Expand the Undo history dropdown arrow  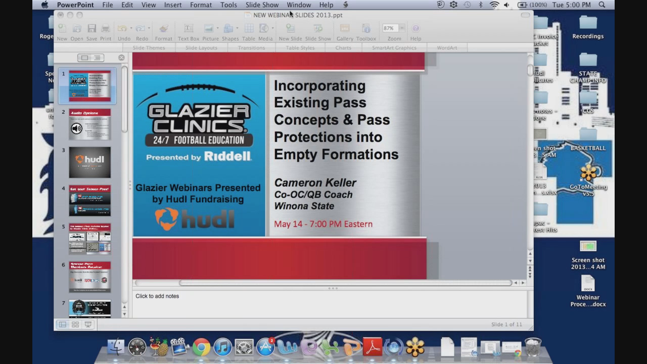(131, 28)
